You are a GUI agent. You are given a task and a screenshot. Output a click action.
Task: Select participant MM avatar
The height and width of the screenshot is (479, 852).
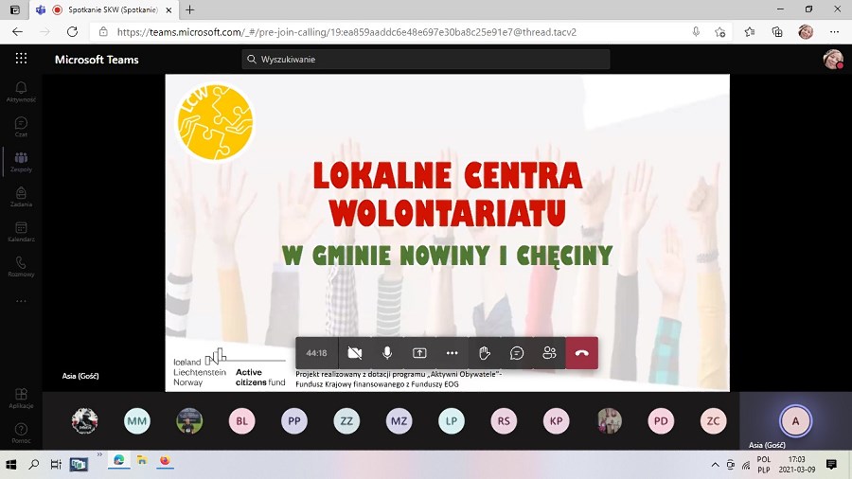[137, 421]
